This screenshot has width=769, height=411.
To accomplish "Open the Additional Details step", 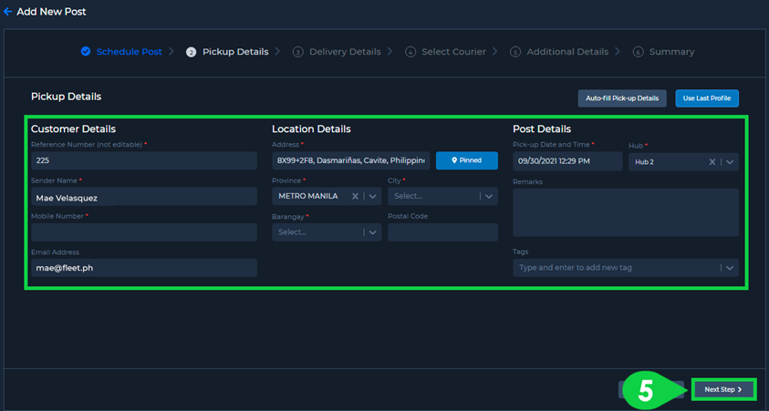I will (x=567, y=51).
